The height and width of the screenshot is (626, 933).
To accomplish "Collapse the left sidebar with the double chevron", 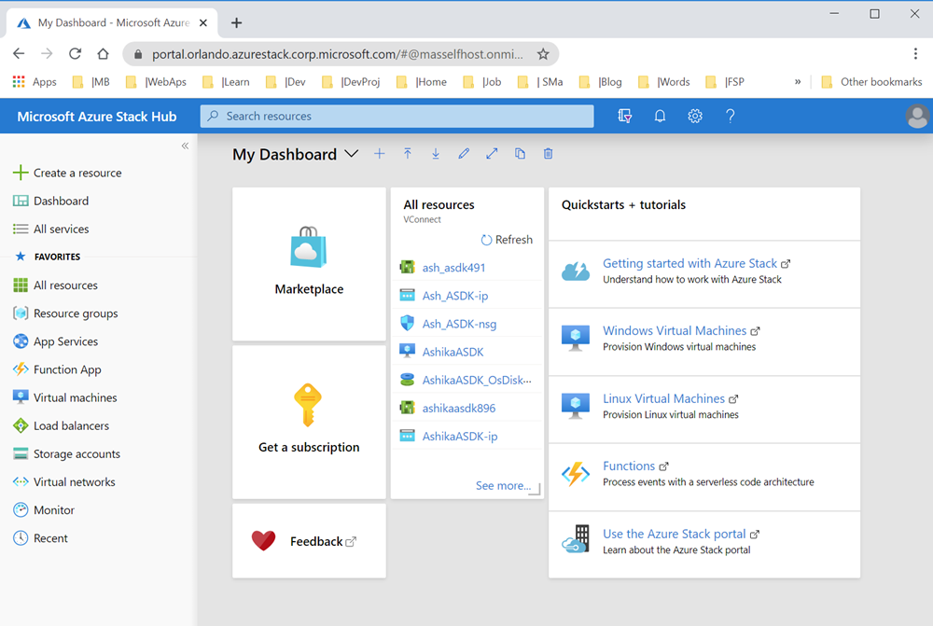I will 185,146.
